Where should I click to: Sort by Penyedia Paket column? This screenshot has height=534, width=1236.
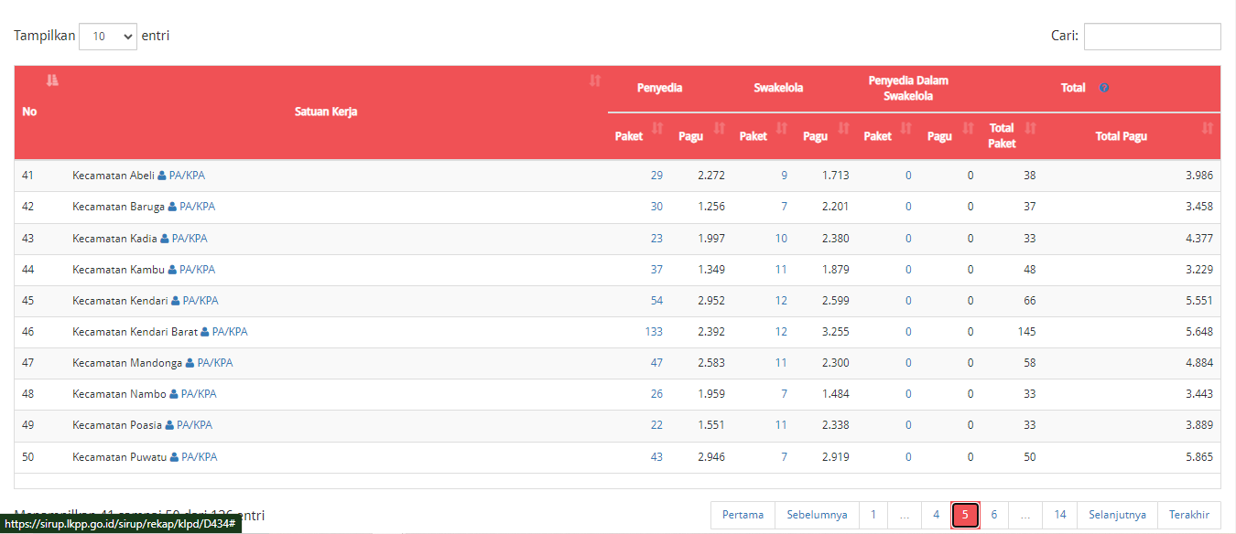tap(657, 129)
